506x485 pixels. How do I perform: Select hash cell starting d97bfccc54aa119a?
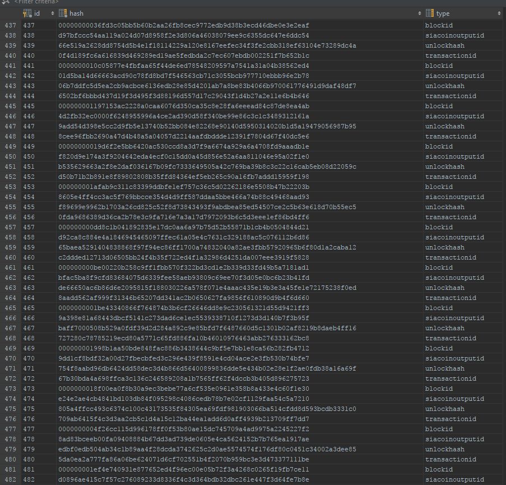pos(240,35)
